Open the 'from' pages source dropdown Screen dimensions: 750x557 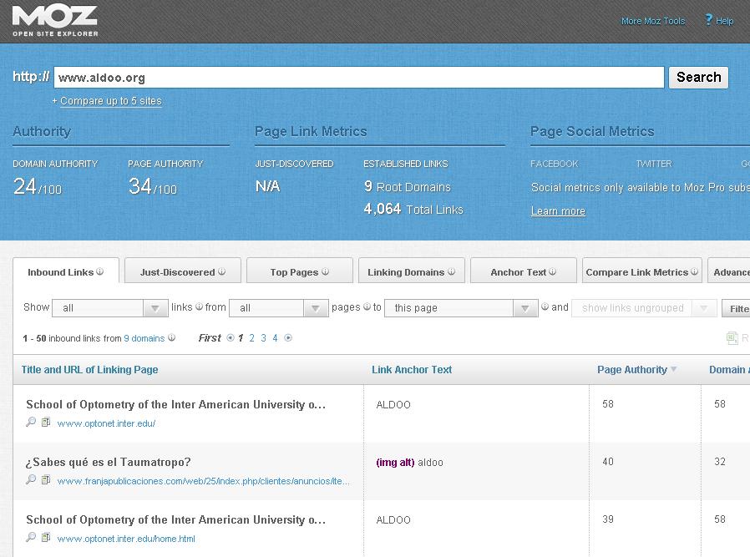tap(278, 308)
